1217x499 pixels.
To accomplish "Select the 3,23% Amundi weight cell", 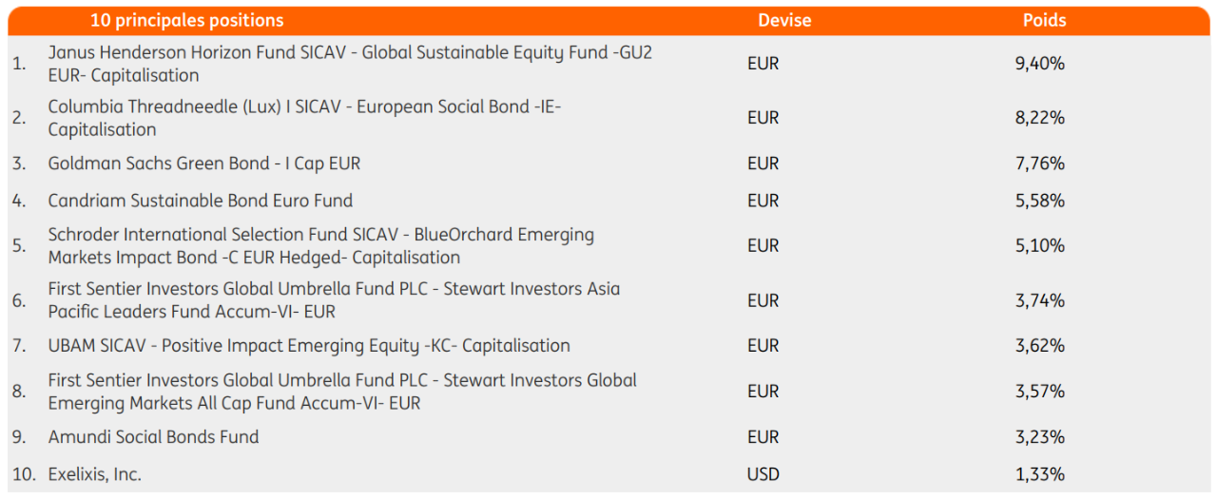I will 1040,436.
